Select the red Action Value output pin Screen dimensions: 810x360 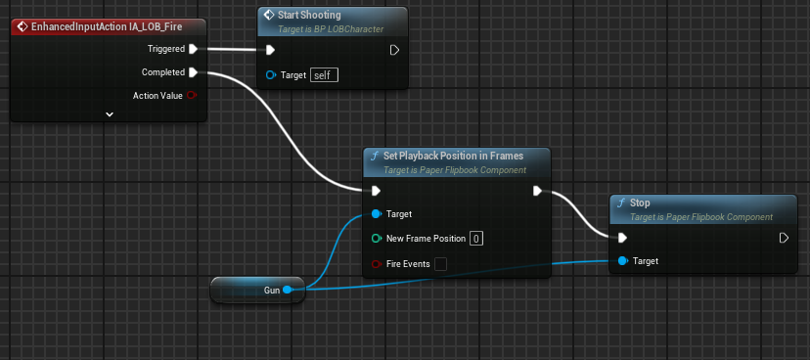[191, 96]
